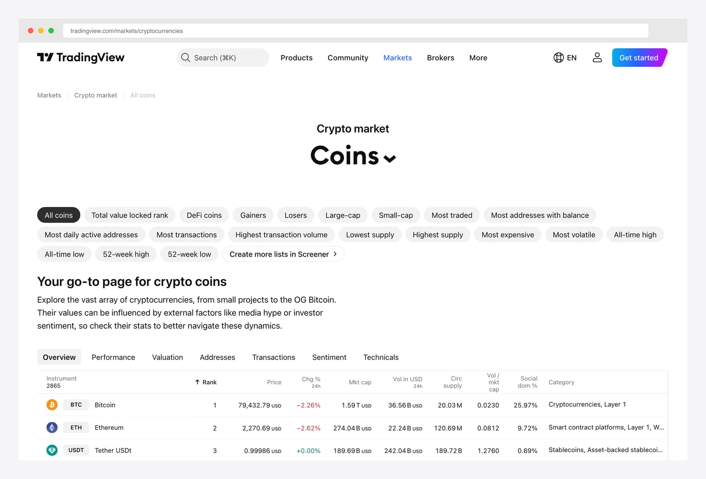Image resolution: width=706 pixels, height=479 pixels.
Task: Choose Most volatile list
Action: pos(574,235)
